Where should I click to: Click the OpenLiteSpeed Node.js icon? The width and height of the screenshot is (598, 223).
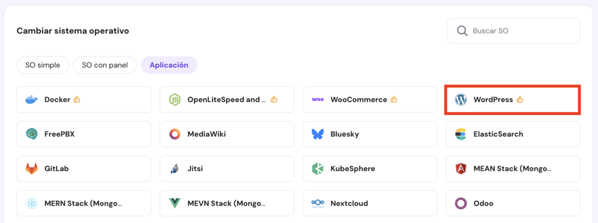point(175,100)
